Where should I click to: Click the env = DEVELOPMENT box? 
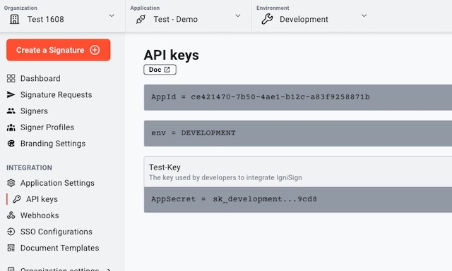pos(298,133)
